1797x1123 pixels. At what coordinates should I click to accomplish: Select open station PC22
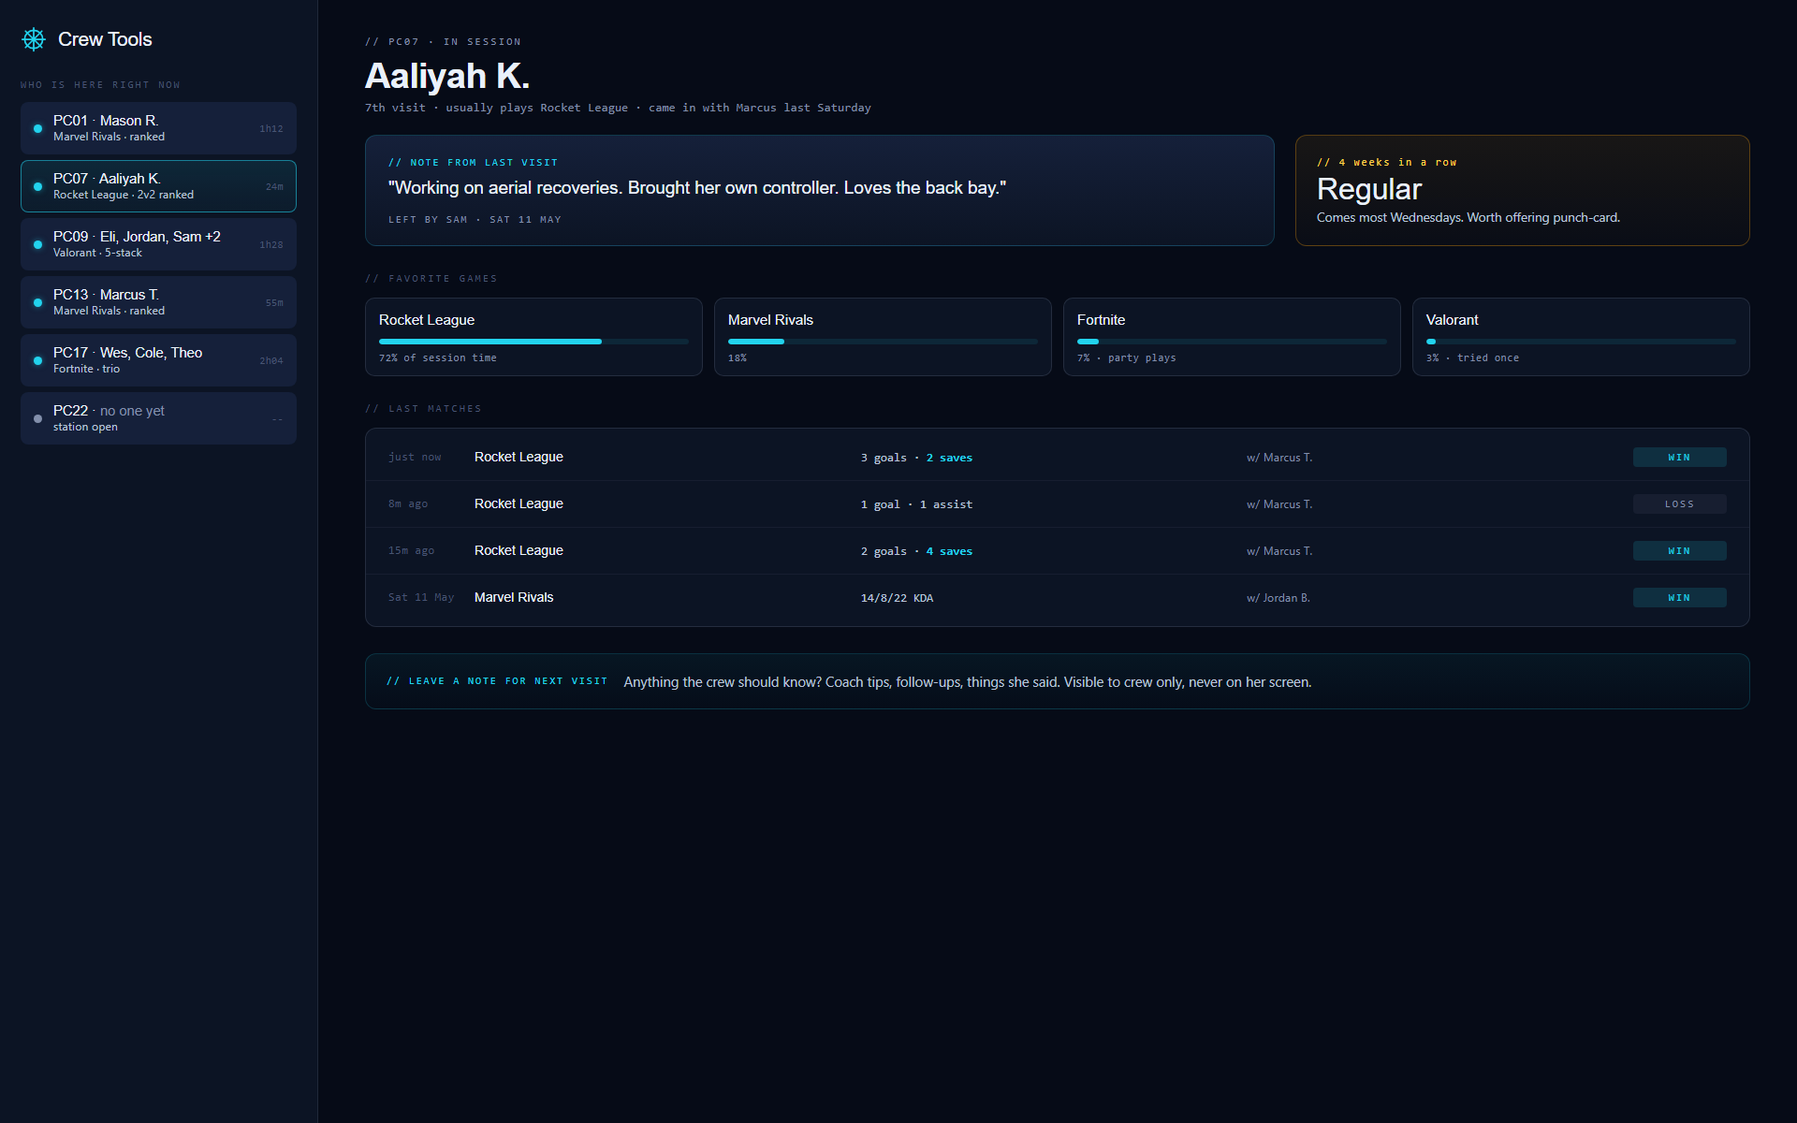coord(158,418)
